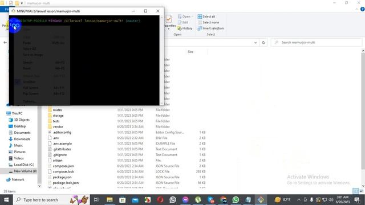This screenshot has height=205, width=365.
Task: Expand the Open button dropdown arrow
Action: point(192,17)
